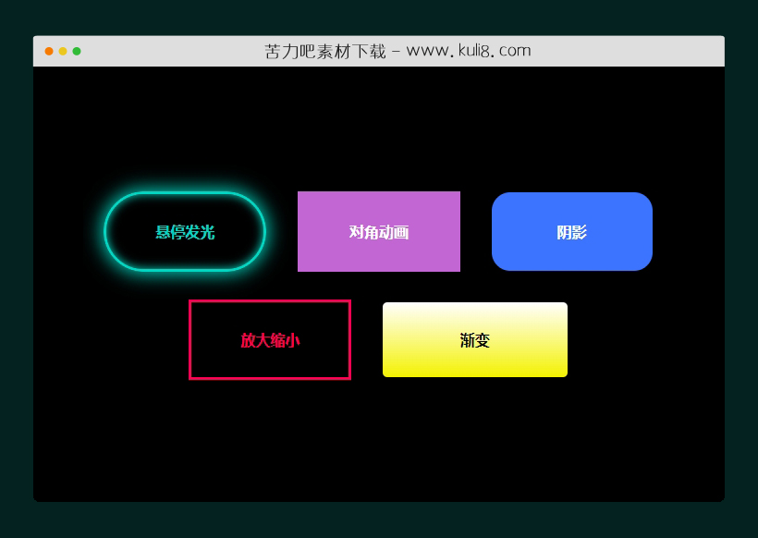Click the browser title bar text
Screen dimensions: 758x538
click(397, 50)
